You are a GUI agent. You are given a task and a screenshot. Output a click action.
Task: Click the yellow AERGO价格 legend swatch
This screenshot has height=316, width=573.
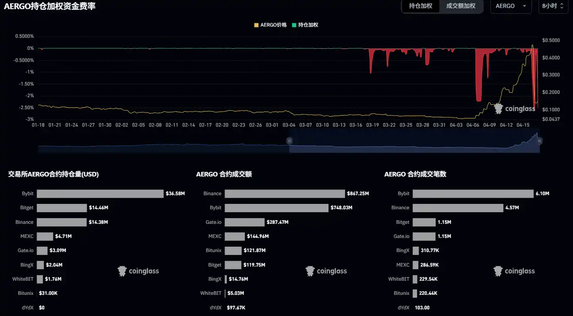point(256,25)
